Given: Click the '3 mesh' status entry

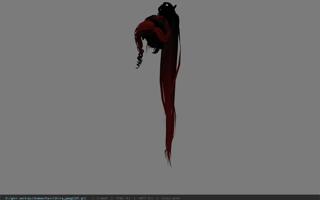Looking at the screenshot, I should [x=102, y=198].
